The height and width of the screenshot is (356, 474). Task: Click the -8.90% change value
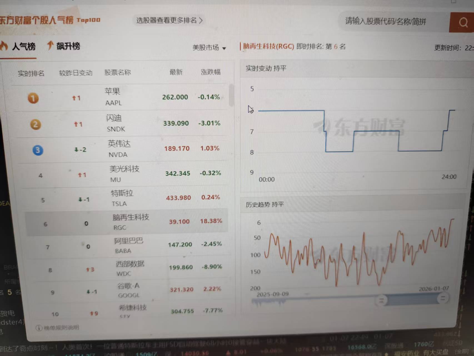pos(212,267)
